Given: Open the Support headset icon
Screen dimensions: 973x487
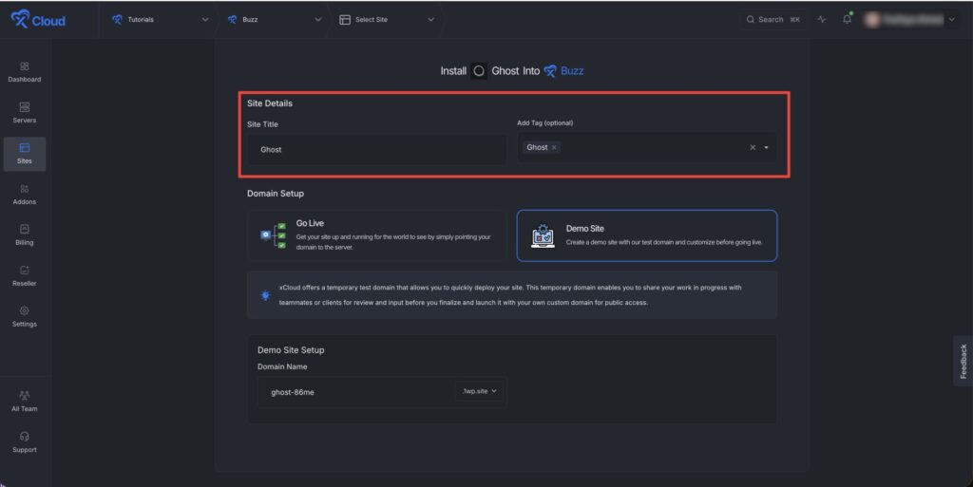Looking at the screenshot, I should point(24,436).
